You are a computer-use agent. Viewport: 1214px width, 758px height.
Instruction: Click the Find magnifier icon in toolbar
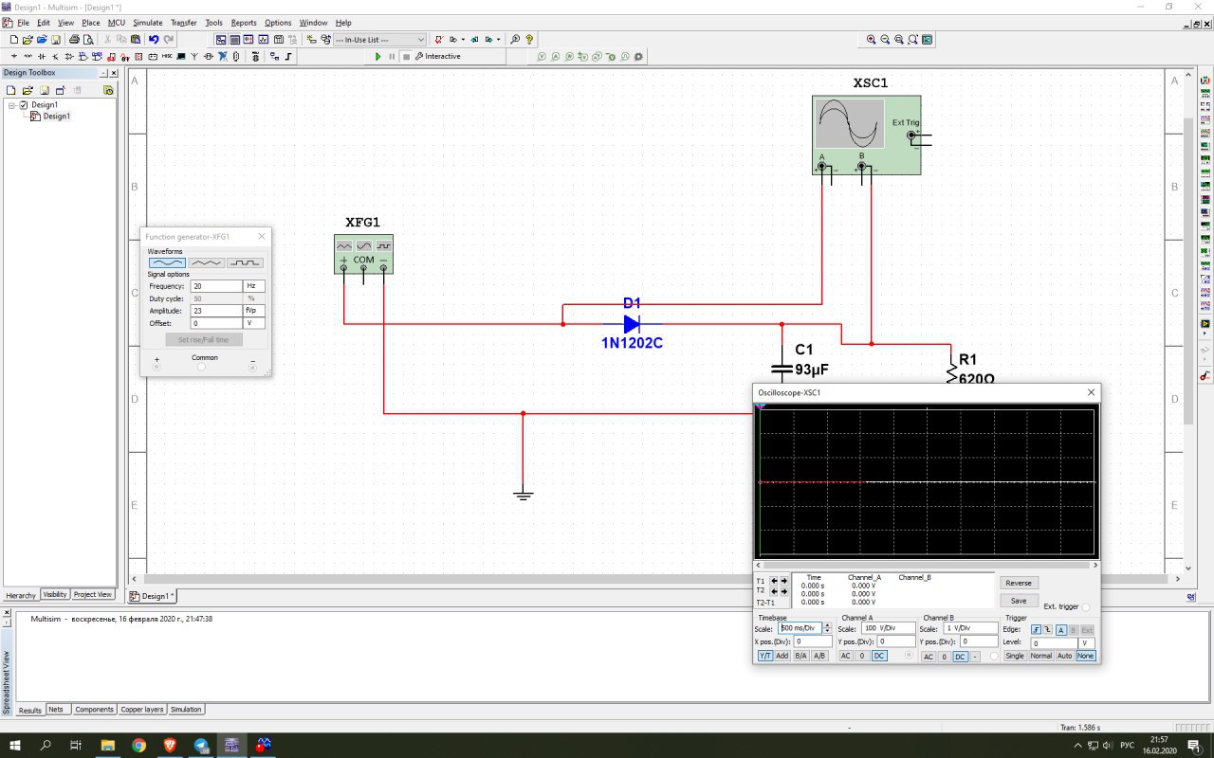(x=515, y=40)
